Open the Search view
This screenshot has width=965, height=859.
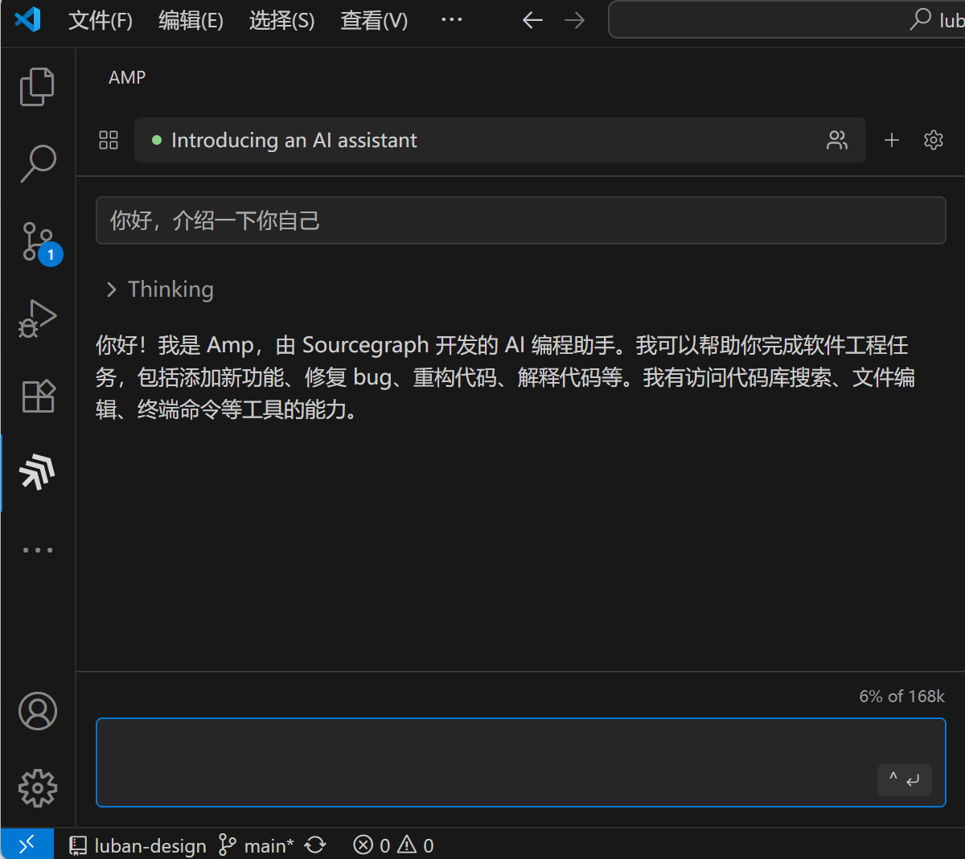[x=37, y=163]
